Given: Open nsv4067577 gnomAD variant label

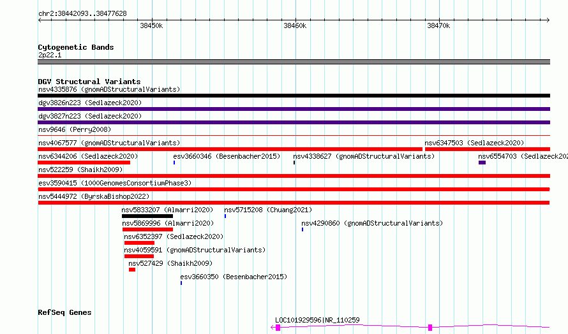Looking at the screenshot, I should [109, 143].
